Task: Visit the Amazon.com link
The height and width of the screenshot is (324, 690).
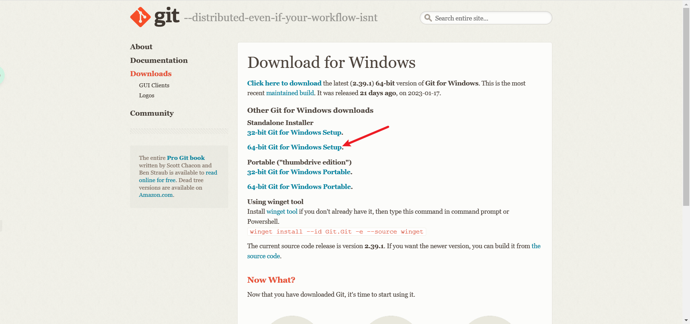Action: [156, 195]
